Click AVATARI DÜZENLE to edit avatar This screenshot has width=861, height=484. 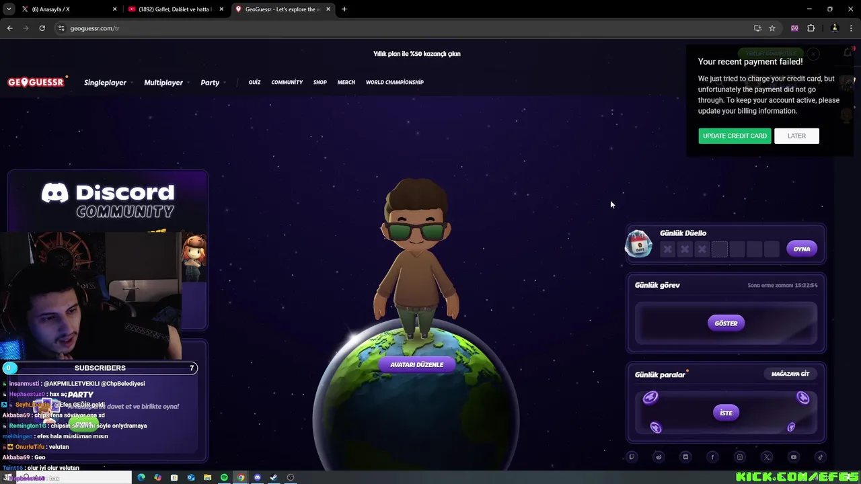coord(417,364)
